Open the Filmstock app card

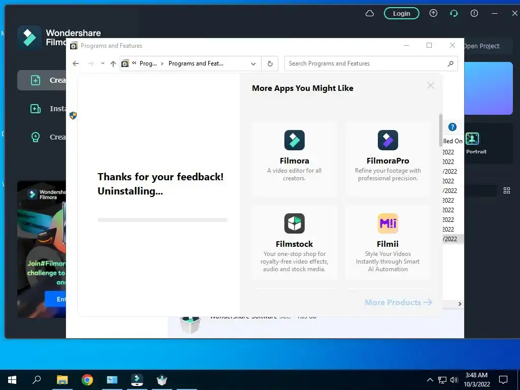click(x=295, y=243)
